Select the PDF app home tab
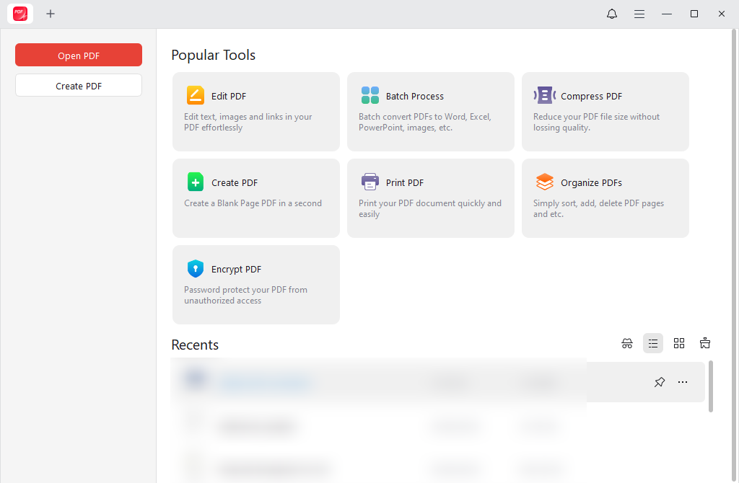The image size is (739, 483). 19,14
